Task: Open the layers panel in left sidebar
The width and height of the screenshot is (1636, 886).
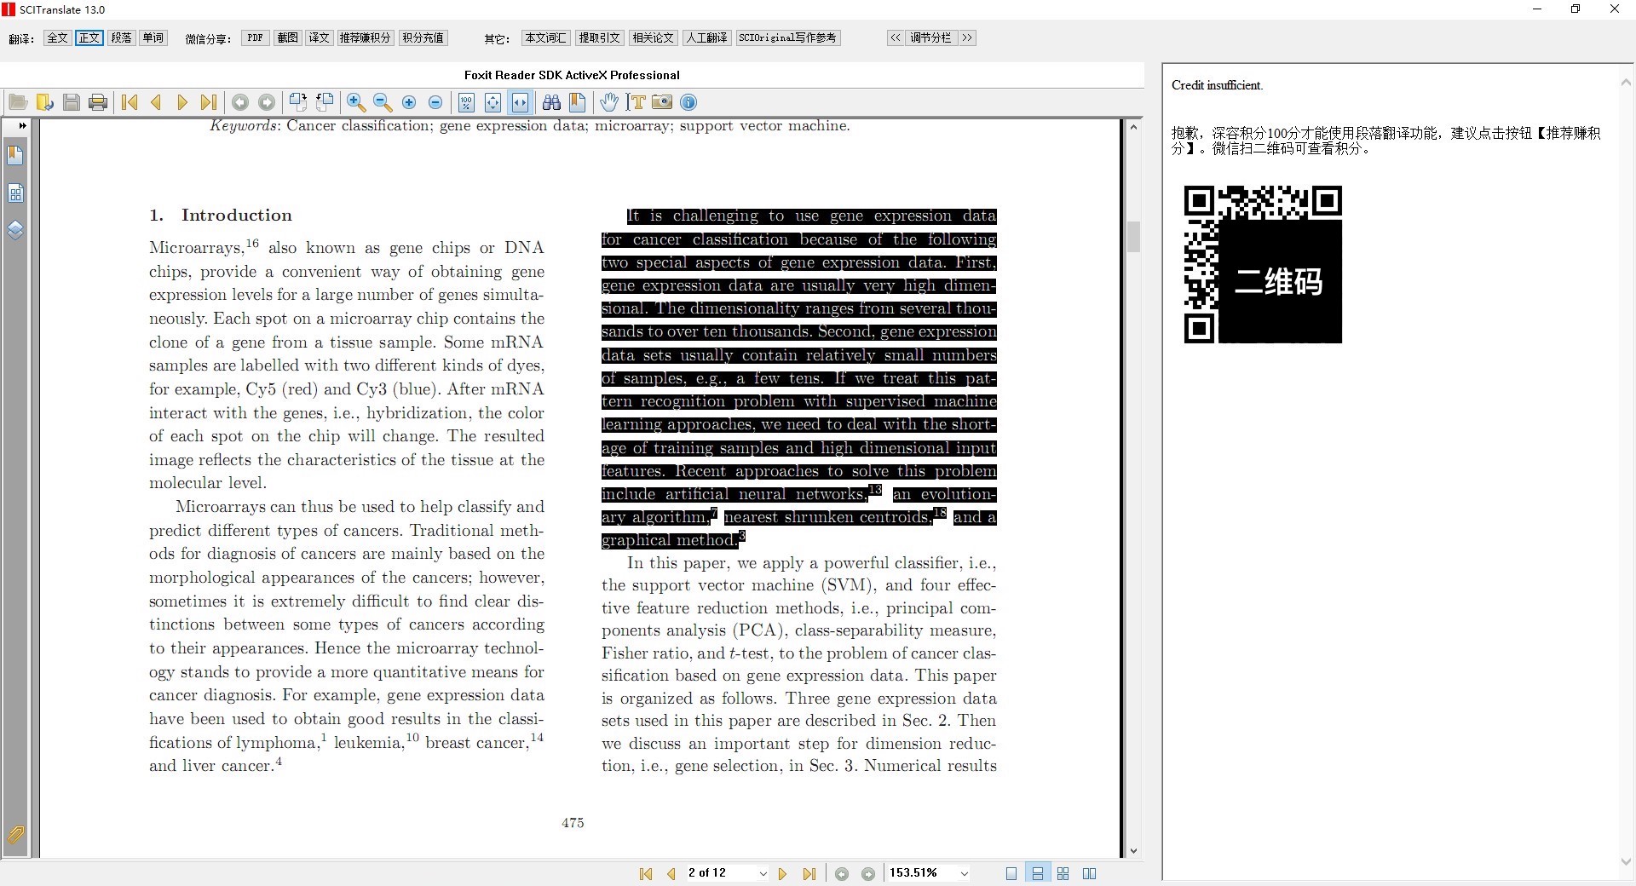Action: point(15,230)
